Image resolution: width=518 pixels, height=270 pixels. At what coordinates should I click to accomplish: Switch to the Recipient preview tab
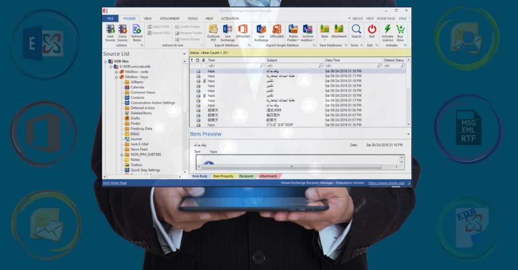[246, 176]
